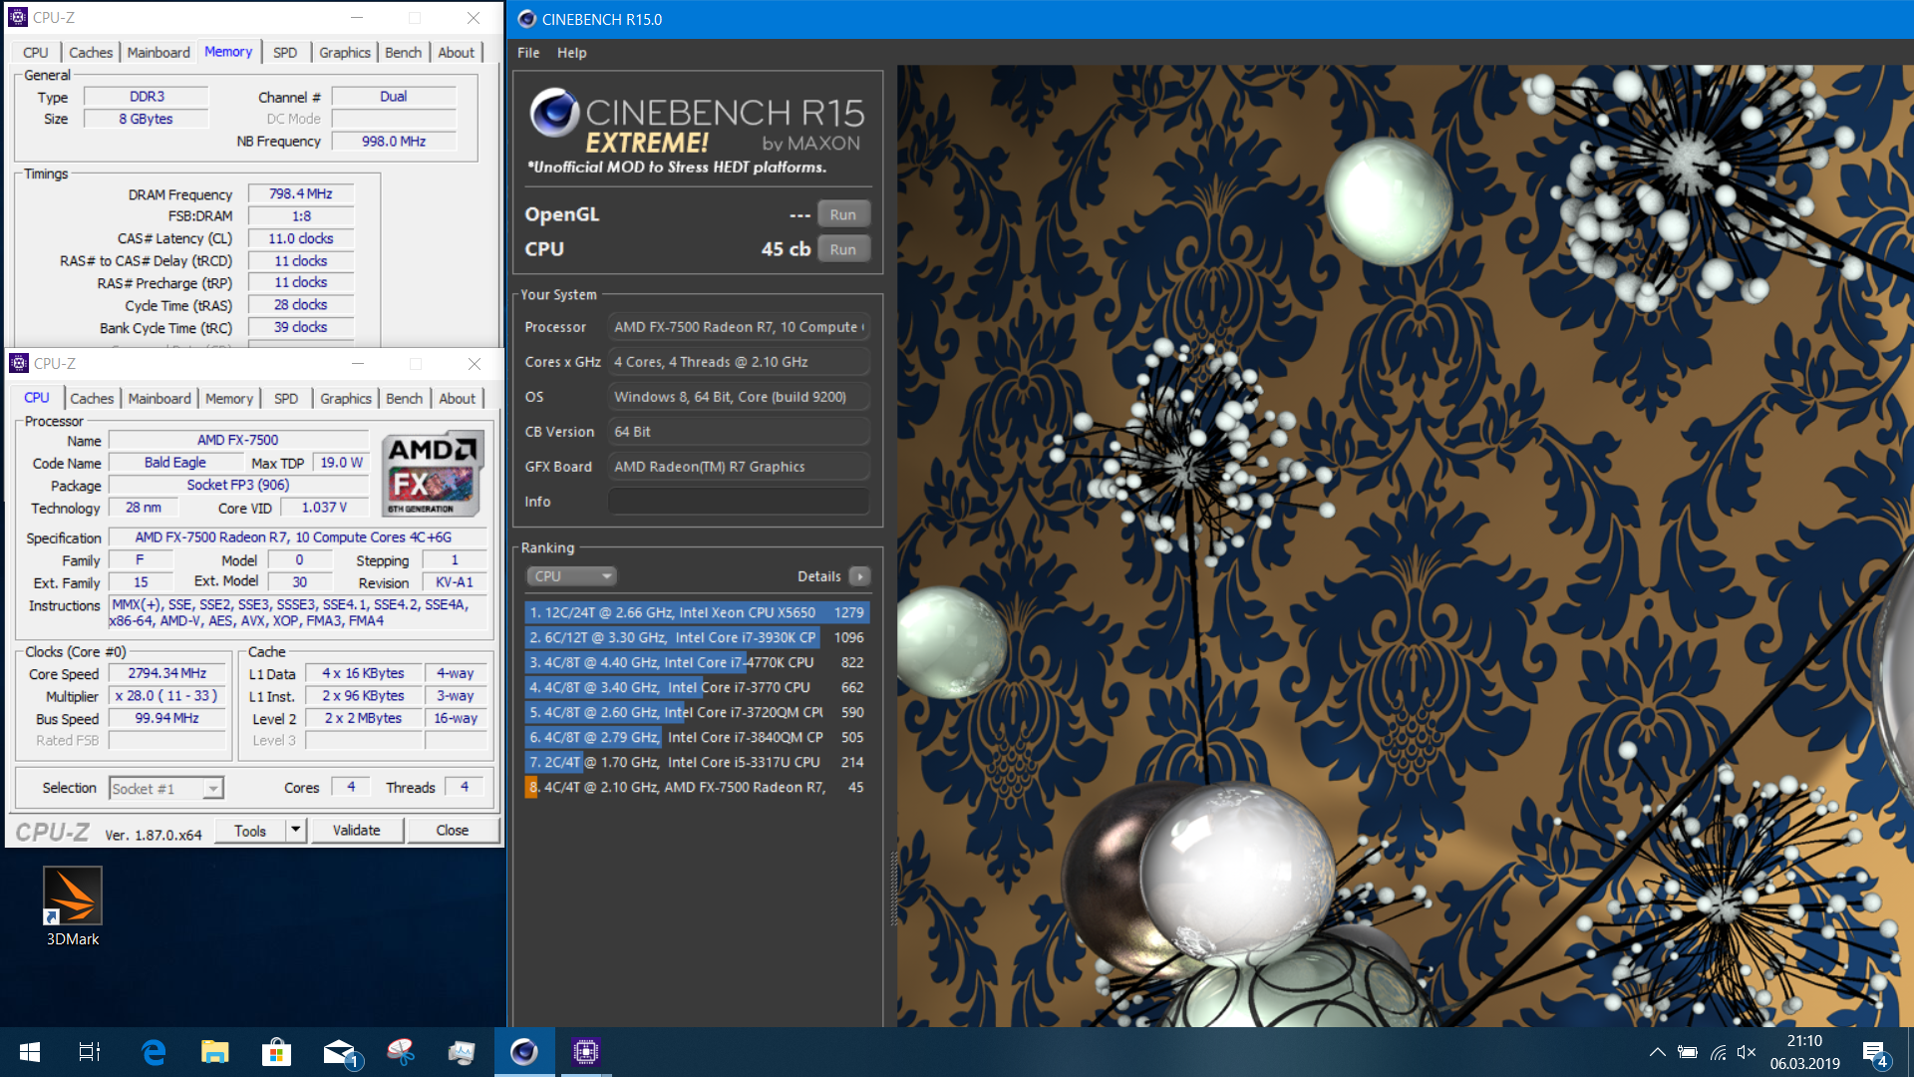Open the Action Center notifications icon

(1875, 1054)
